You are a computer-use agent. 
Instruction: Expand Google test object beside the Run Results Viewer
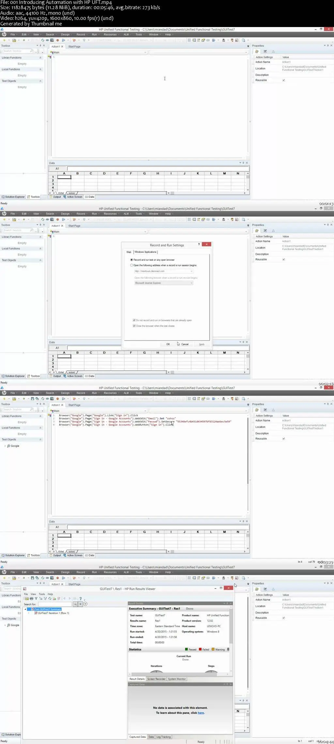(5, 625)
